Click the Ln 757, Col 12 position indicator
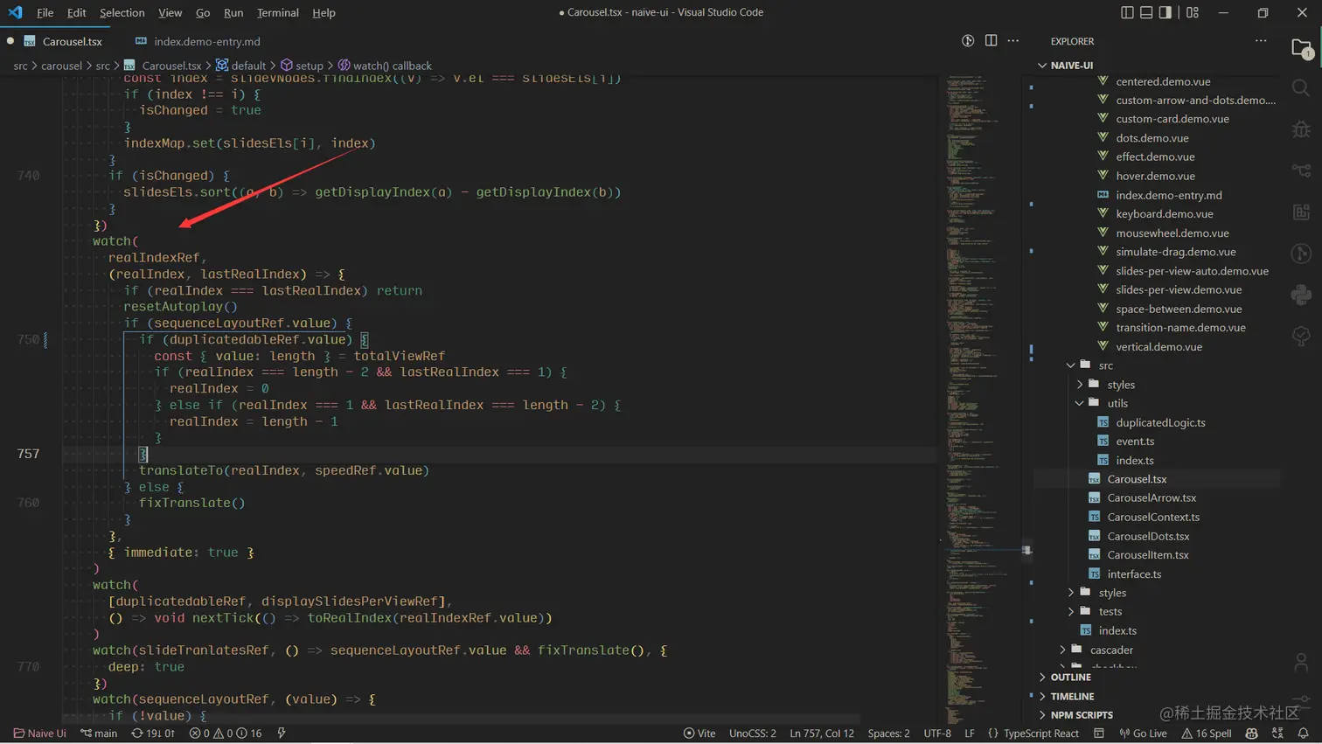Image resolution: width=1322 pixels, height=744 pixels. (x=821, y=734)
